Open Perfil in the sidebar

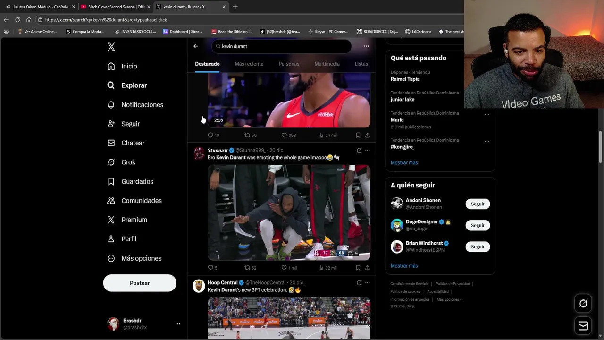[122, 239]
